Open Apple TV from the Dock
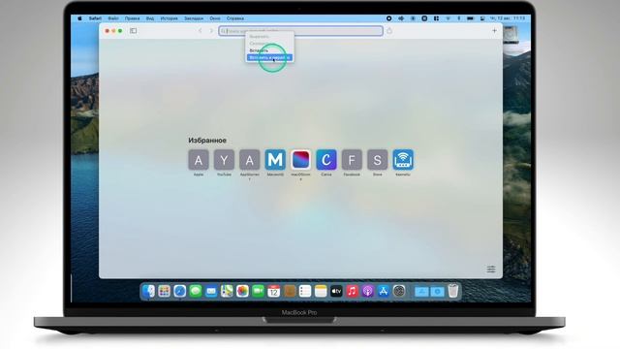Image resolution: width=620 pixels, height=349 pixels. pos(336,291)
